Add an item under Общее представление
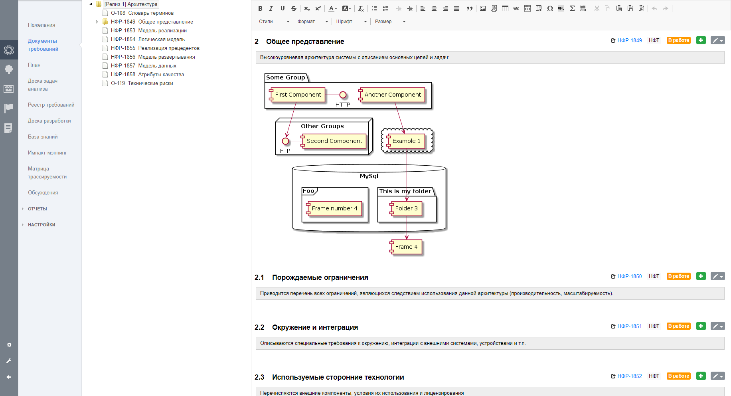The image size is (731, 396). coord(701,40)
